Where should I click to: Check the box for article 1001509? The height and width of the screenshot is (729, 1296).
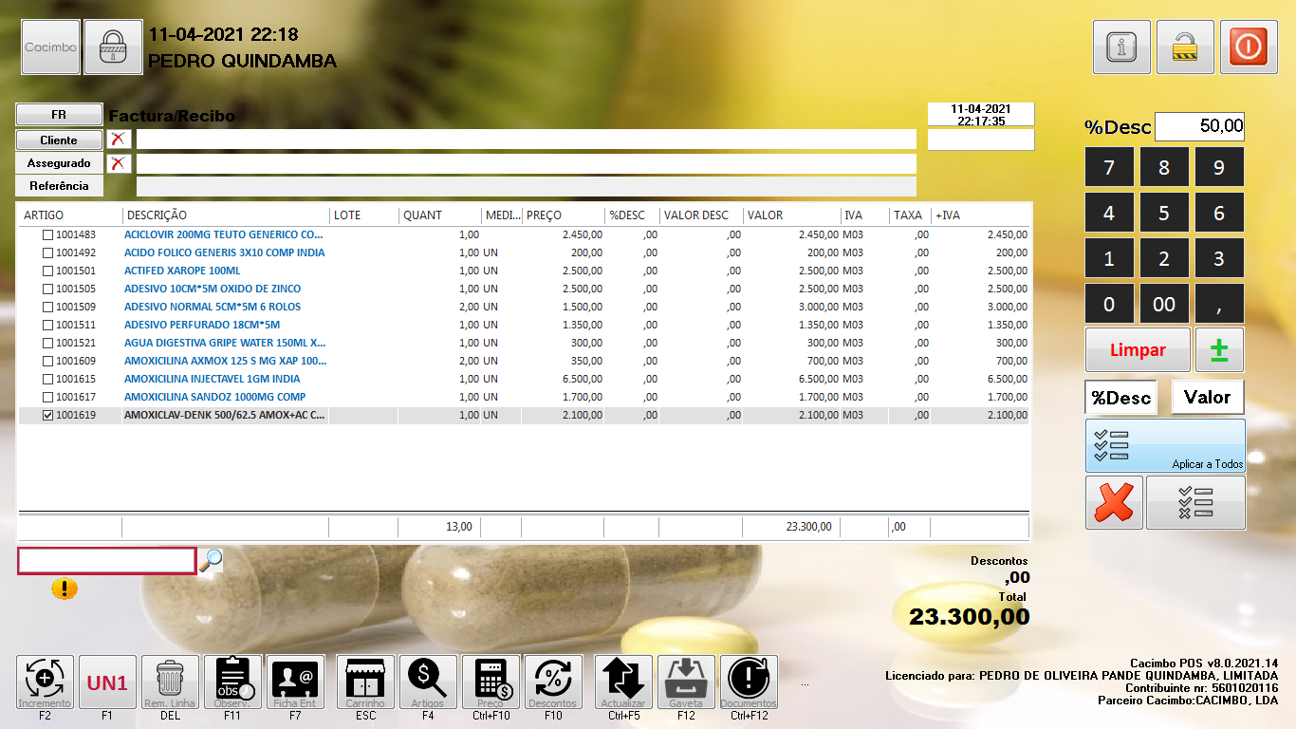[47, 307]
